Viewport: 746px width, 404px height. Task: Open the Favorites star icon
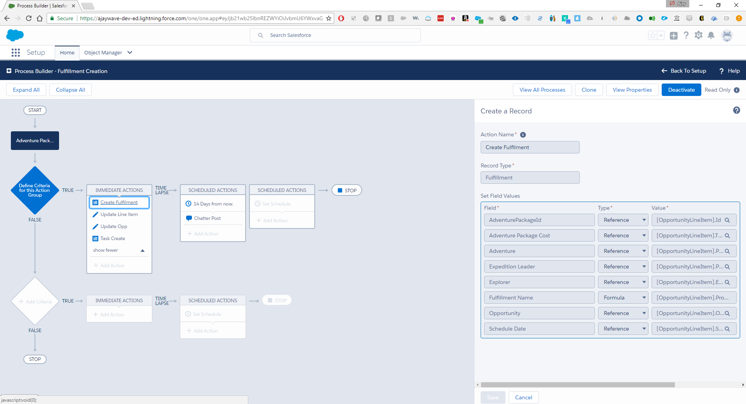point(652,35)
